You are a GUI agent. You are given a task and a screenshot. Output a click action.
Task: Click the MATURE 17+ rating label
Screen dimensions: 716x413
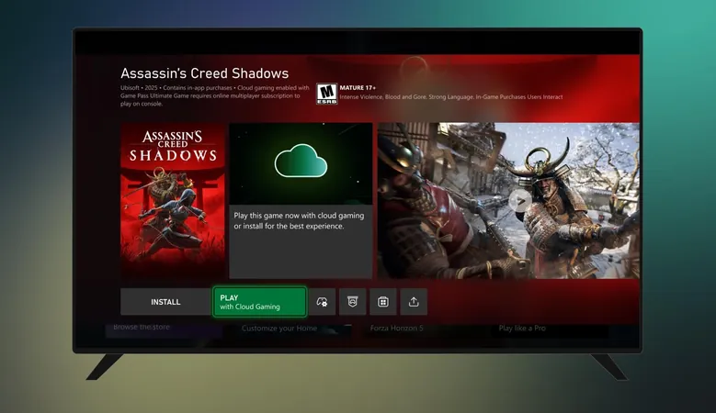click(360, 87)
